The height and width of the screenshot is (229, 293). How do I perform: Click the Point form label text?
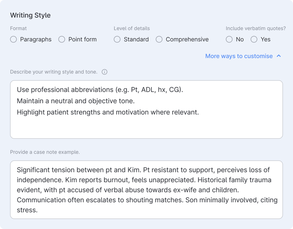click(82, 40)
